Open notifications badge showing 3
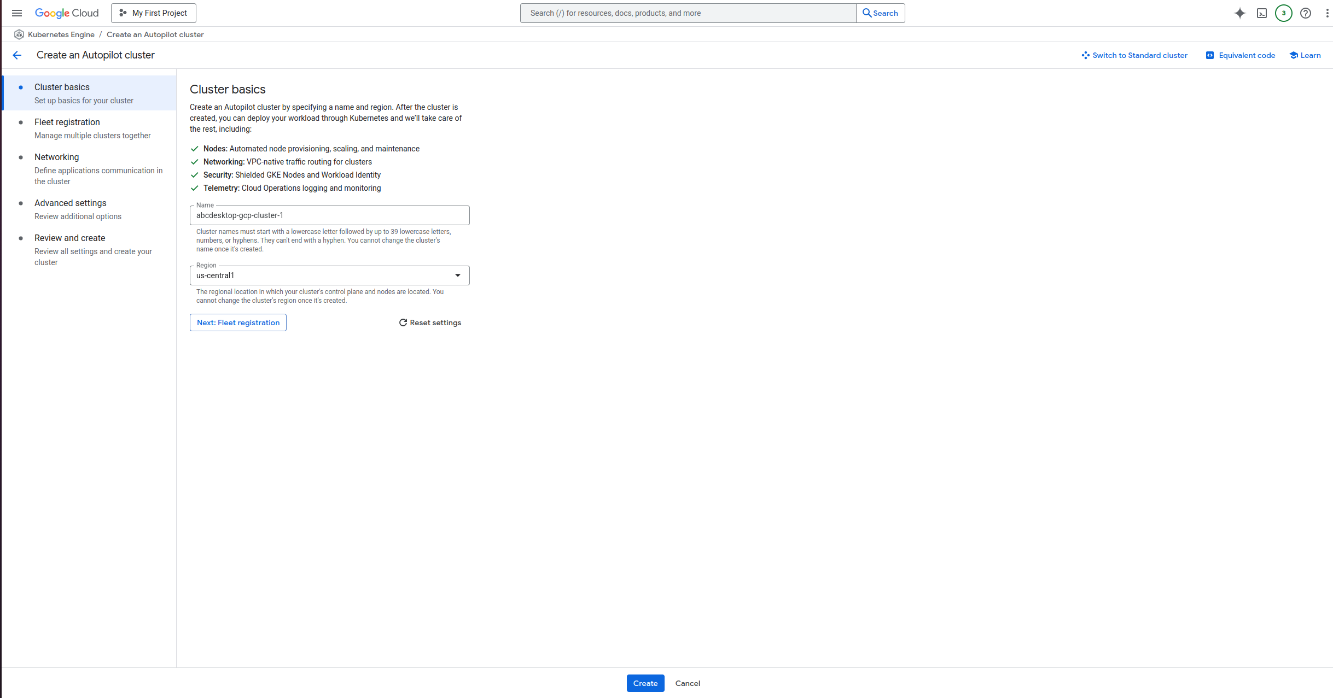Image resolution: width=1333 pixels, height=698 pixels. click(x=1283, y=13)
